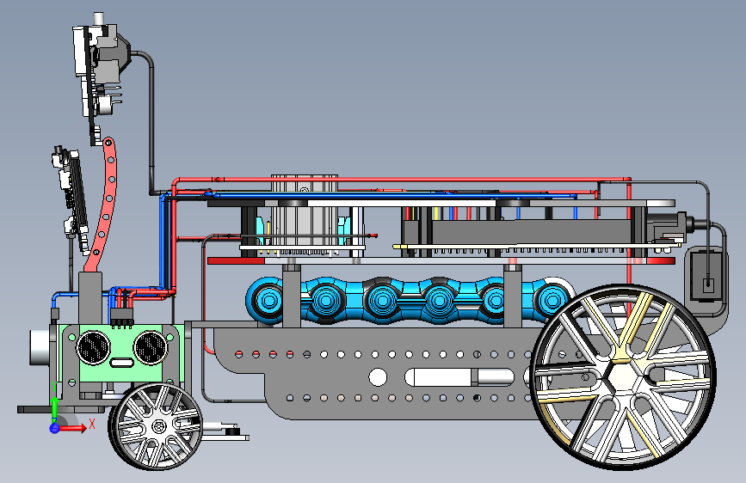
Task: Click the heatsink block on the upper deck
Action: click(x=305, y=210)
